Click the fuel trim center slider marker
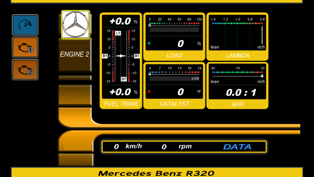 click(121, 56)
